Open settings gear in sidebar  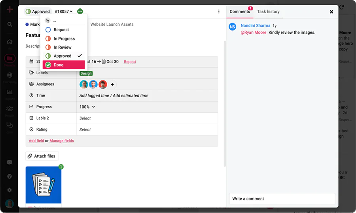9,190
